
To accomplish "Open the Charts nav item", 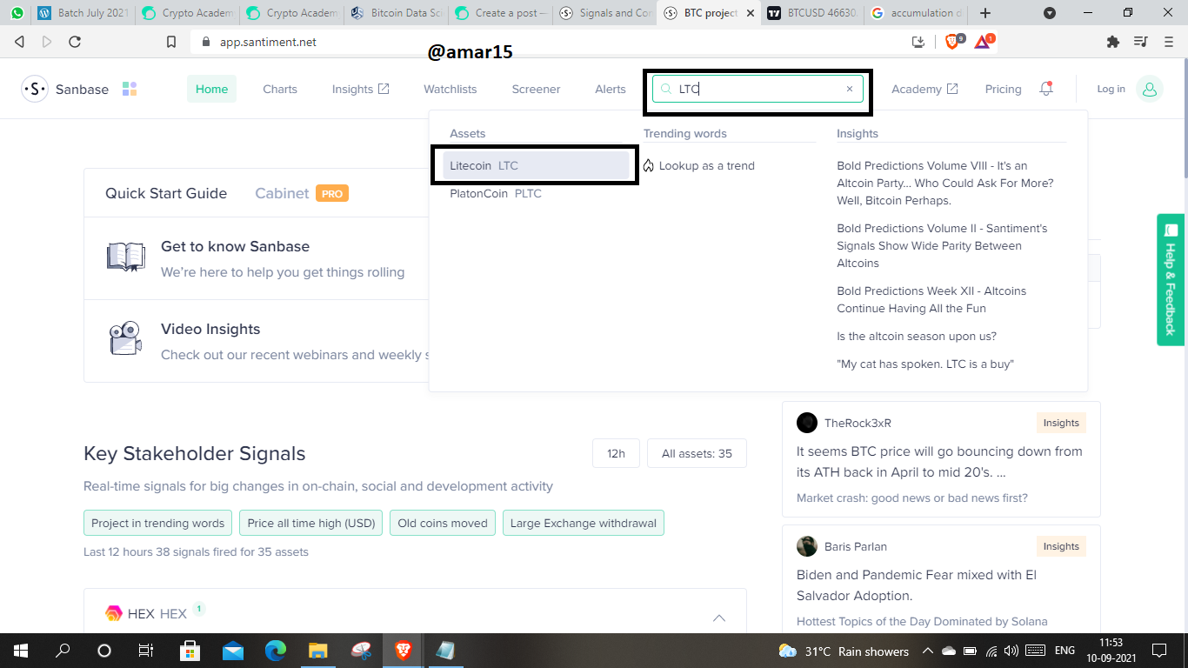I will click(280, 89).
